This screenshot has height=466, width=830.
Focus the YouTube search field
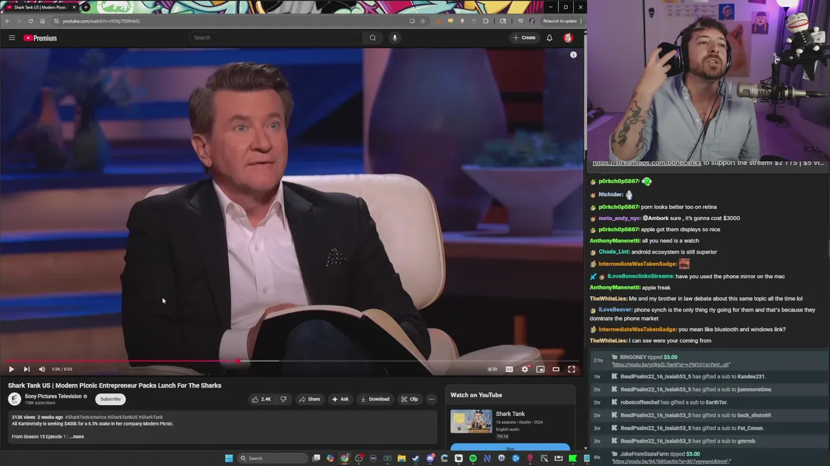tap(276, 38)
